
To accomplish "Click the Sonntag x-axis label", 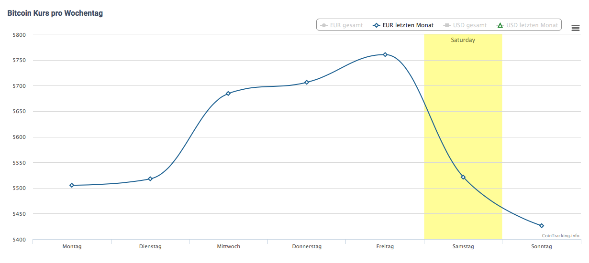I will pos(542,246).
